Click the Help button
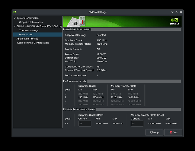 (154, 133)
